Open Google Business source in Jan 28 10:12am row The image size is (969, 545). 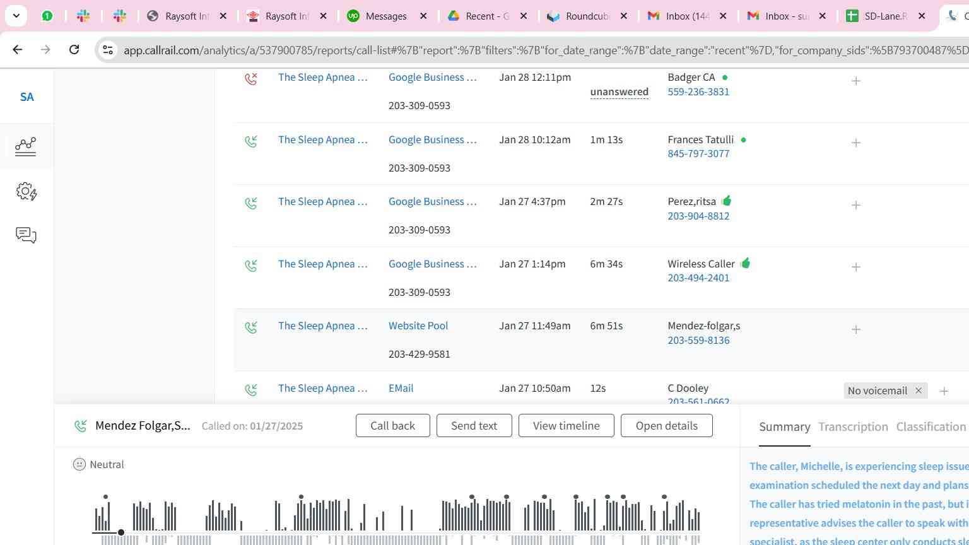tap(432, 140)
